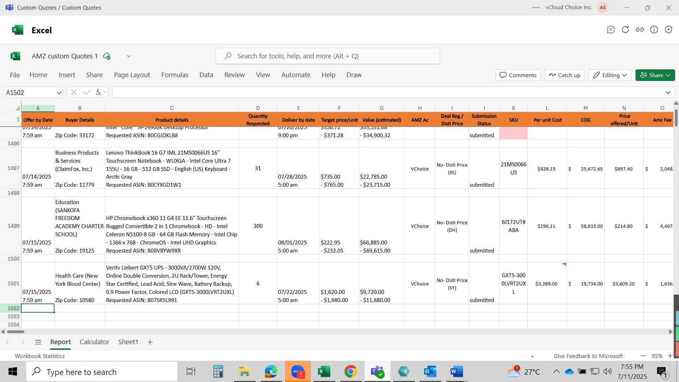Viewport: 679px width, 382px height.
Task: Open Microsoft Edge from taskbar
Action: click(271, 371)
